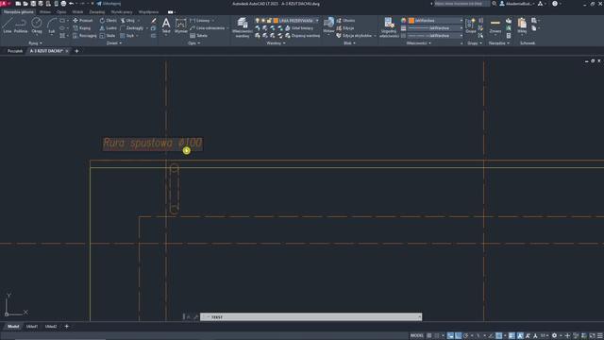Viewport: 604px width, 340px height.
Task: Click the Szyk (array) tool
Action: (127, 36)
